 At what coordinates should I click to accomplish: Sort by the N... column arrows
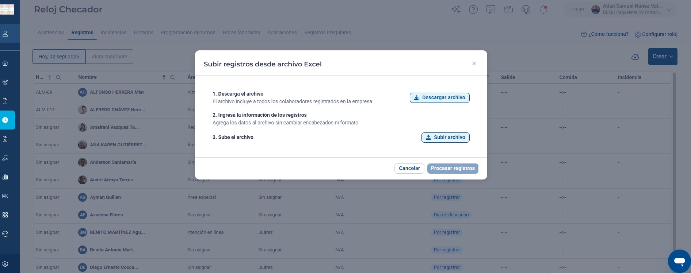click(50, 77)
